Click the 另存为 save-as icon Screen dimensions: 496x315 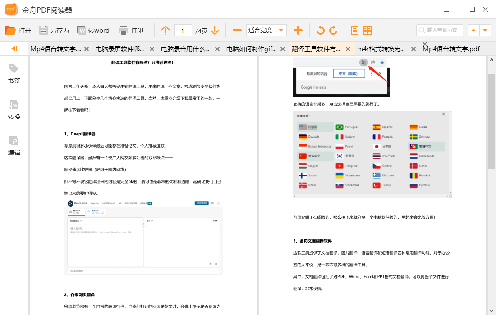click(x=44, y=30)
